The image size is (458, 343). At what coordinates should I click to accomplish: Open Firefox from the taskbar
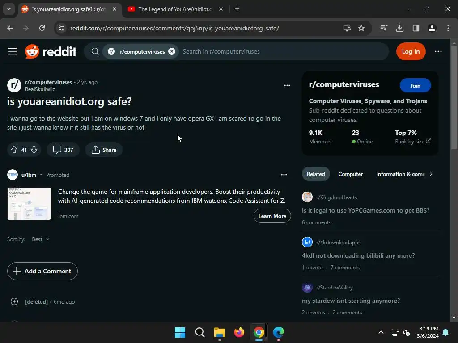click(239, 332)
